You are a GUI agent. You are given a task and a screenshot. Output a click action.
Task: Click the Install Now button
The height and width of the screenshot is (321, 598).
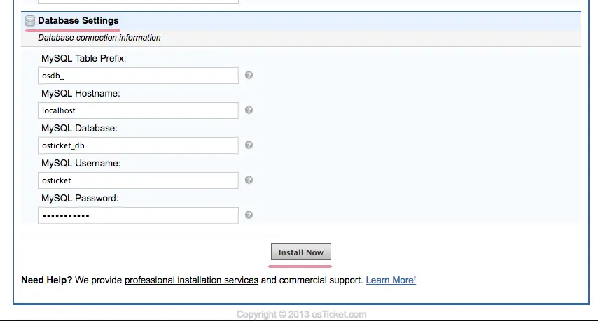(x=301, y=252)
